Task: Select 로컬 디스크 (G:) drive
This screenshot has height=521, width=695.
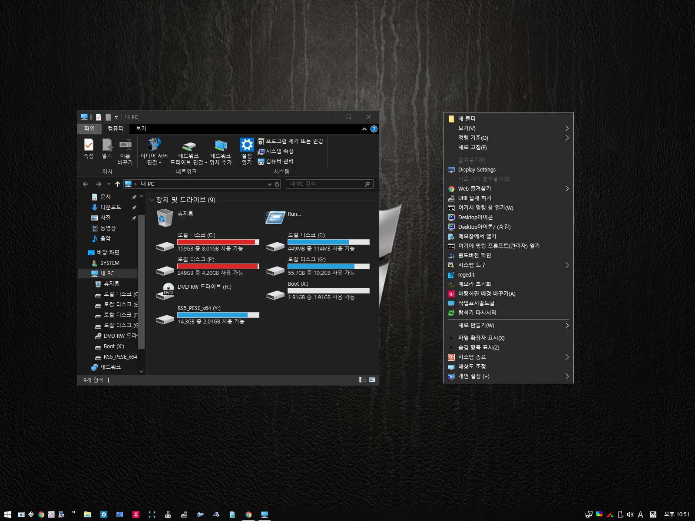Action: coord(318,267)
